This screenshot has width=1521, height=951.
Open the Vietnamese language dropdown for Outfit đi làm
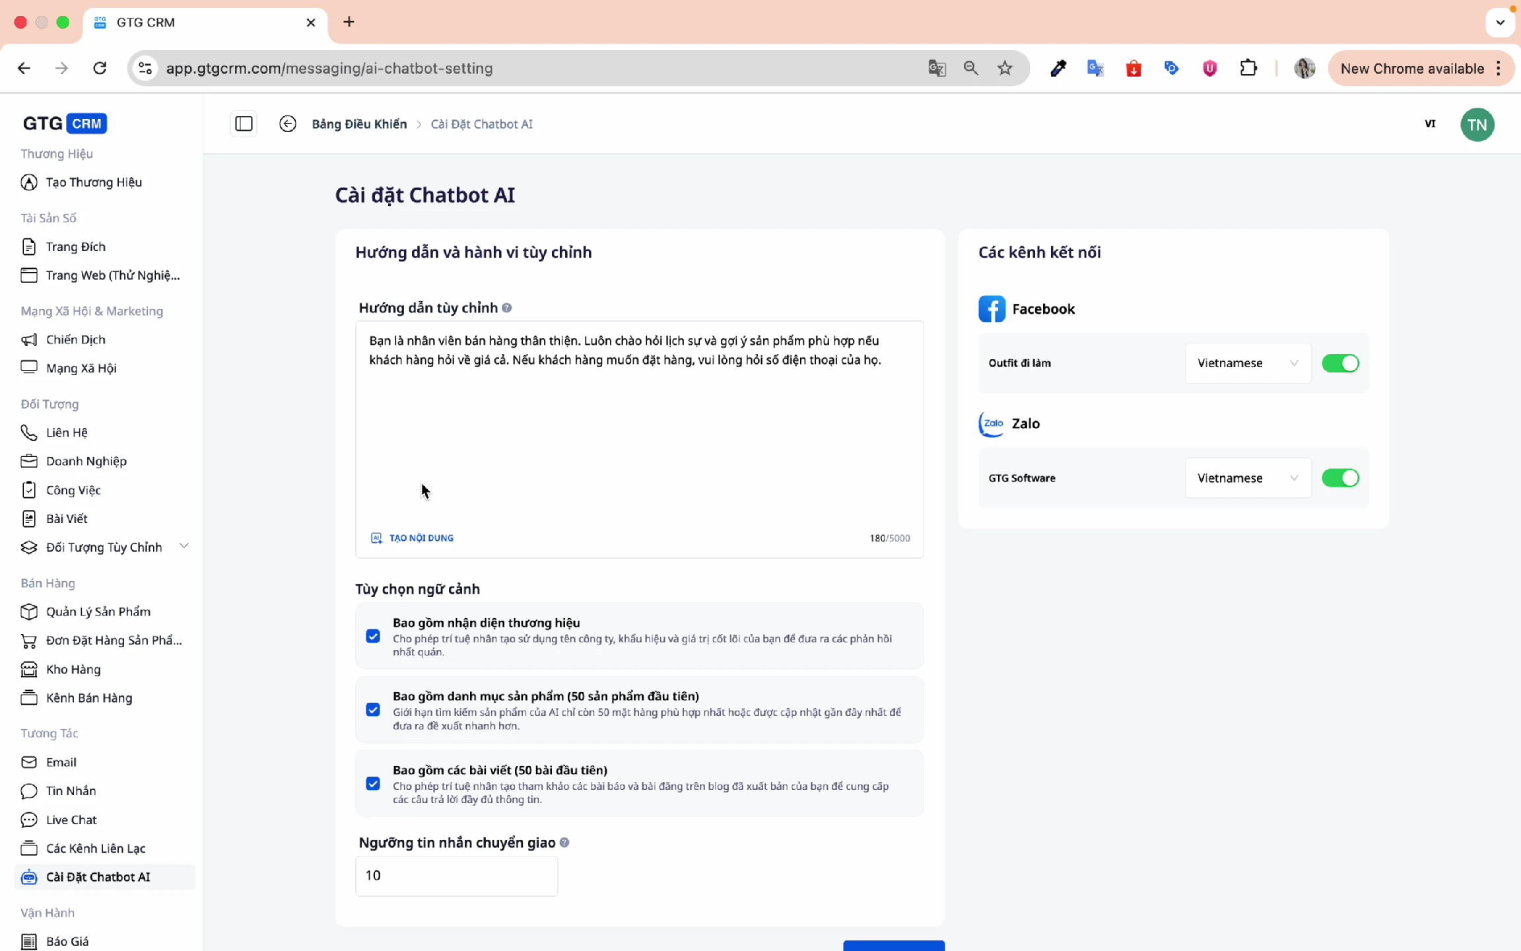[x=1247, y=363]
